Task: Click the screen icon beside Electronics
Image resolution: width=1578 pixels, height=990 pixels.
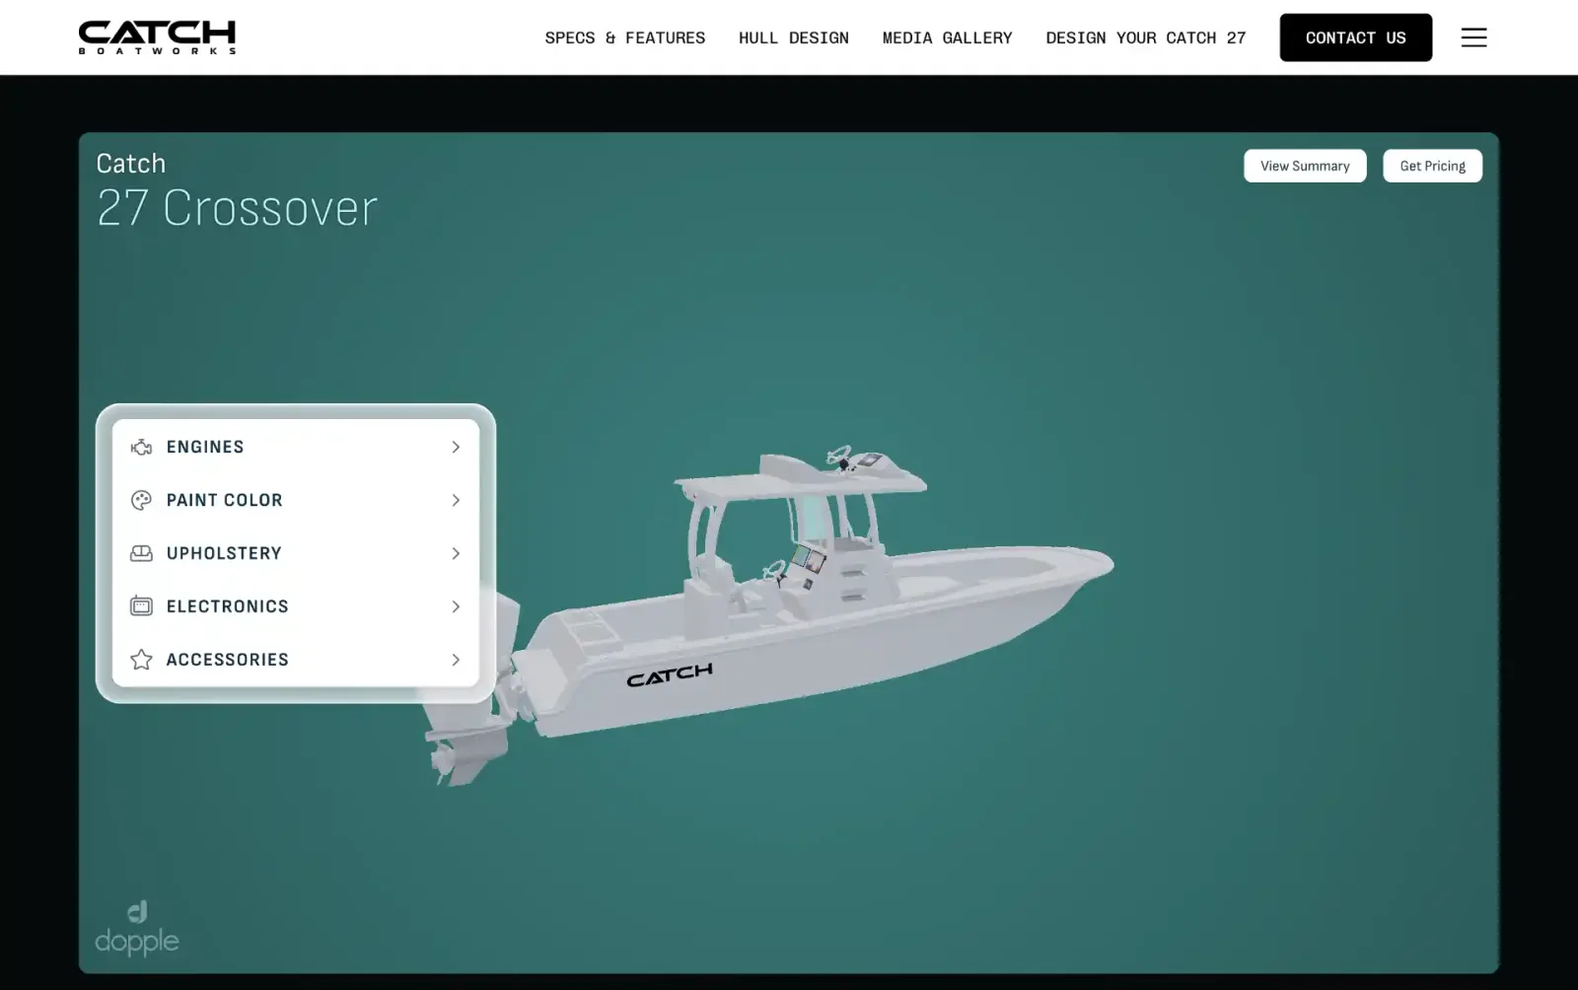Action: (x=141, y=606)
